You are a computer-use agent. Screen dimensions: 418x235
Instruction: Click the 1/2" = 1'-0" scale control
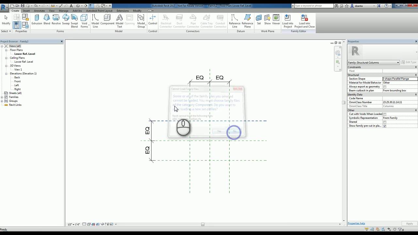point(73,224)
